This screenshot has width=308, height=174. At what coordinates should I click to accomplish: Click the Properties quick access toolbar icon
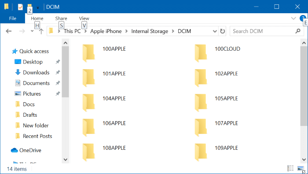pyautogui.click(x=20, y=7)
